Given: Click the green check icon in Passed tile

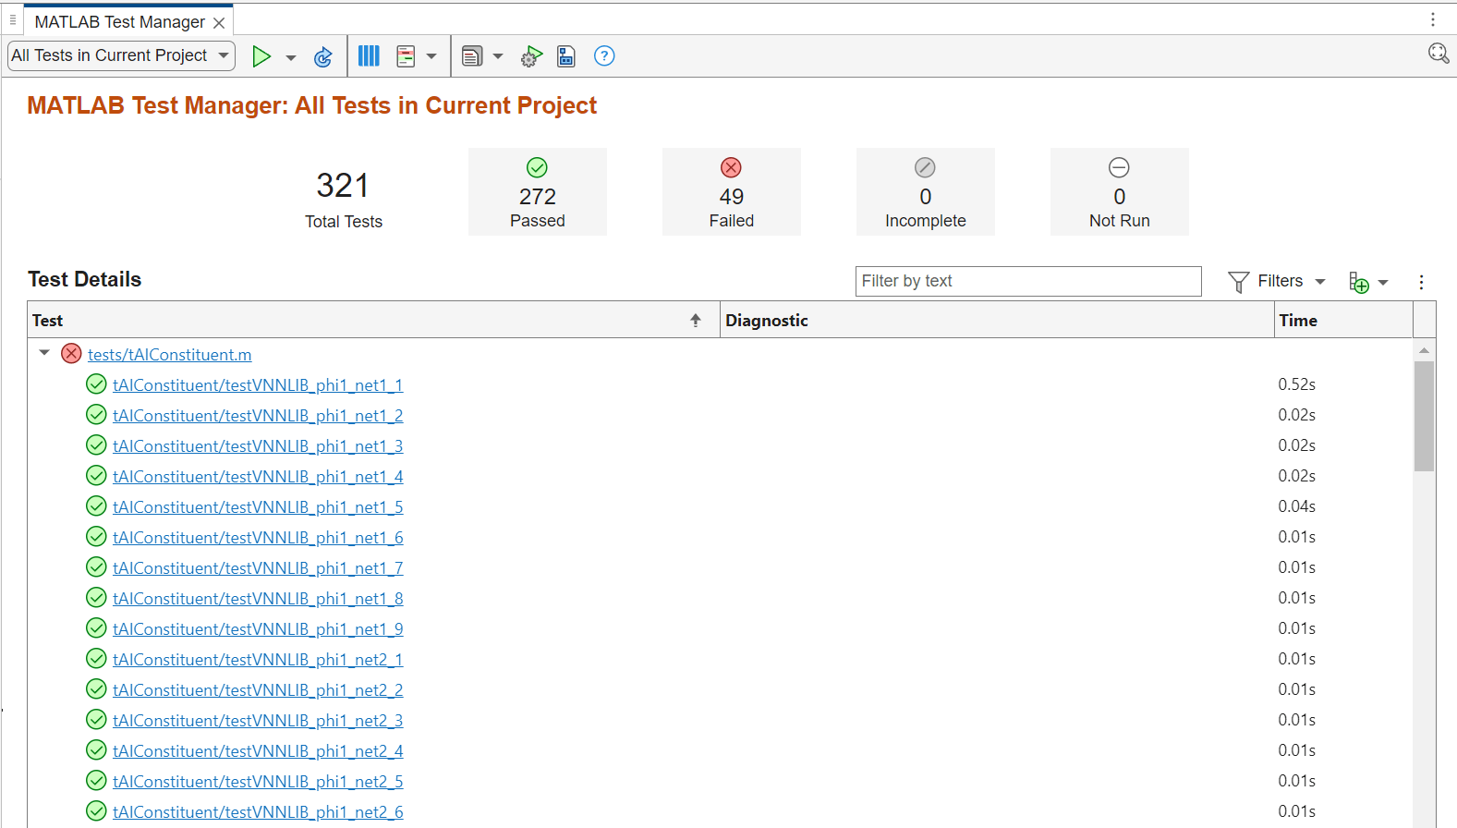Looking at the screenshot, I should [537, 167].
